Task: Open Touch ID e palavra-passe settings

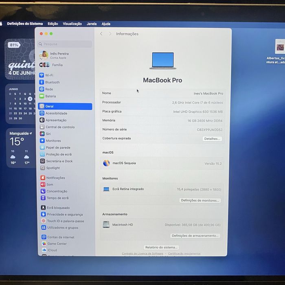Action: tap(63, 221)
